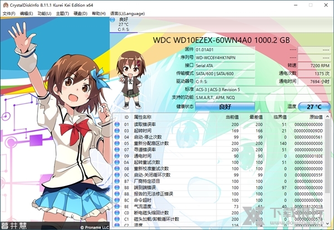Click the interface field Serial ATA
This screenshot has width=334, height=230.
tap(225, 66)
